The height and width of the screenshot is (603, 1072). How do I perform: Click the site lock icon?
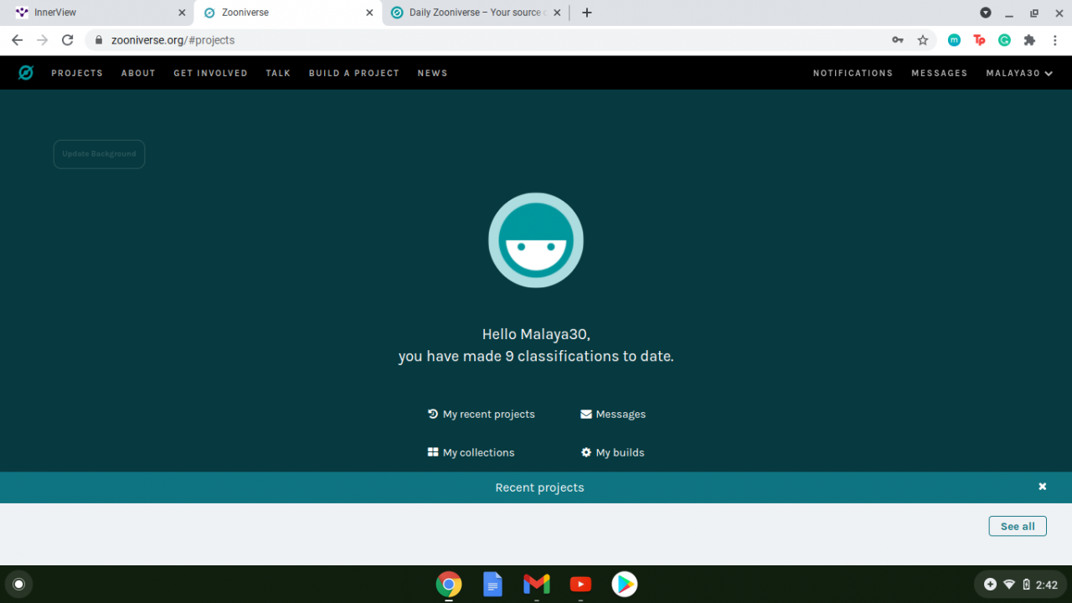click(100, 40)
